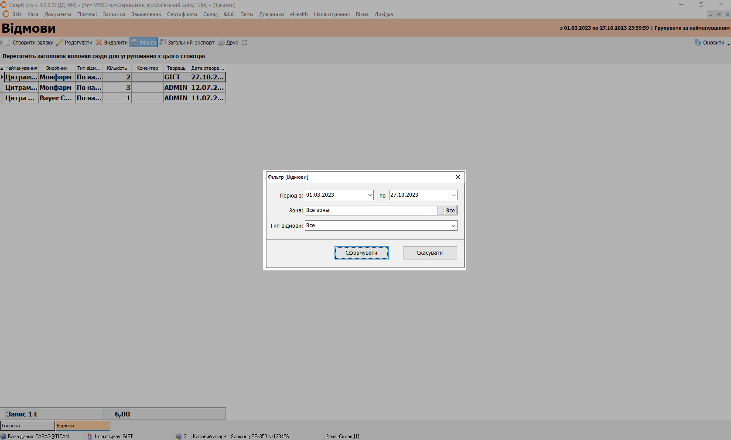Switch to the Головна tab
The image size is (731, 440).
click(x=27, y=426)
